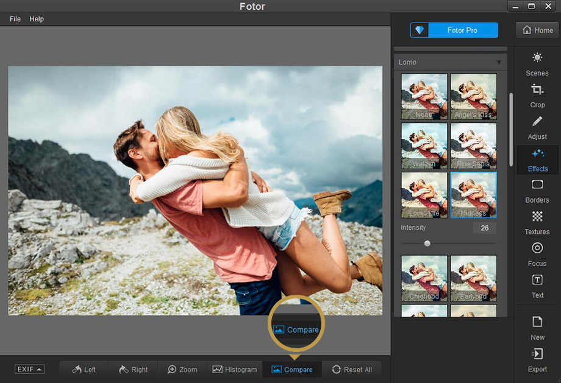Image resolution: width=561 pixels, height=383 pixels.
Task: Toggle the Histogram display
Action: coord(235,370)
